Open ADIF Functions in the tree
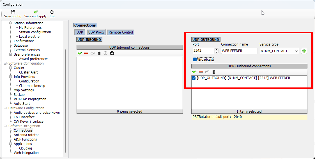This screenshot has height=159, width=315. pos(25,139)
